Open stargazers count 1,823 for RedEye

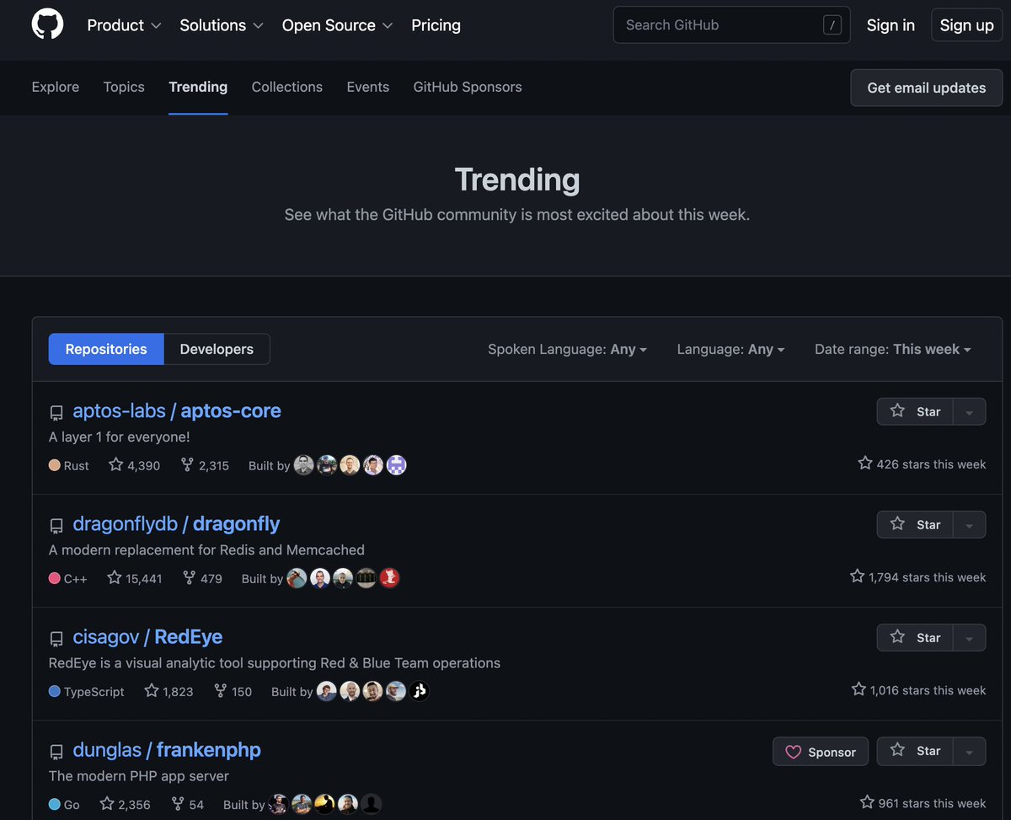pos(168,691)
